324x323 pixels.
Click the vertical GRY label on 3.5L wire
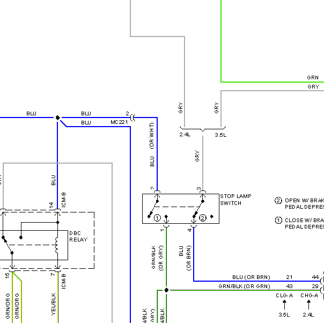point(216,108)
